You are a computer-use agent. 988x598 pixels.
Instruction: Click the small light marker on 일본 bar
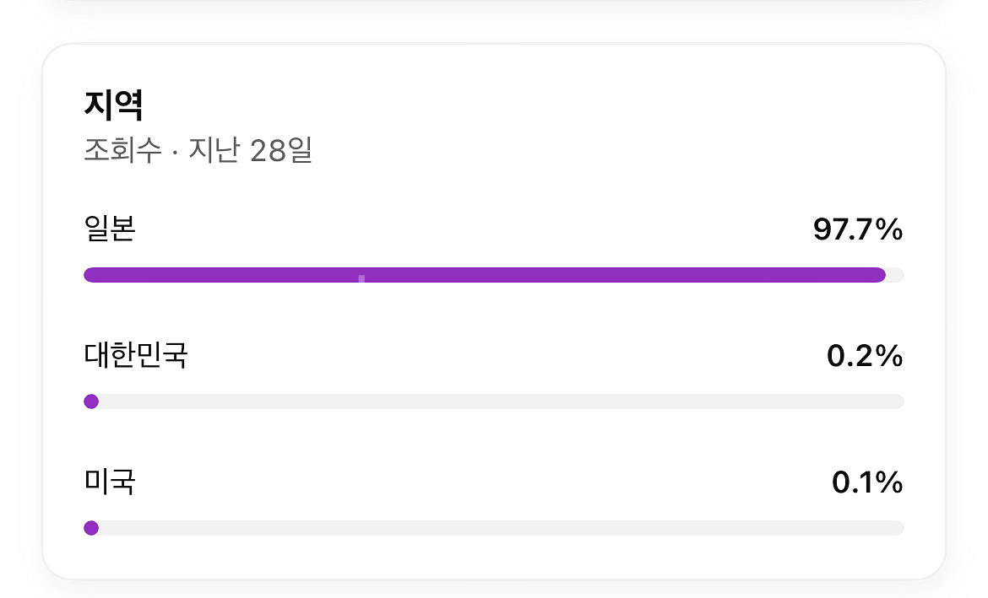tap(361, 277)
